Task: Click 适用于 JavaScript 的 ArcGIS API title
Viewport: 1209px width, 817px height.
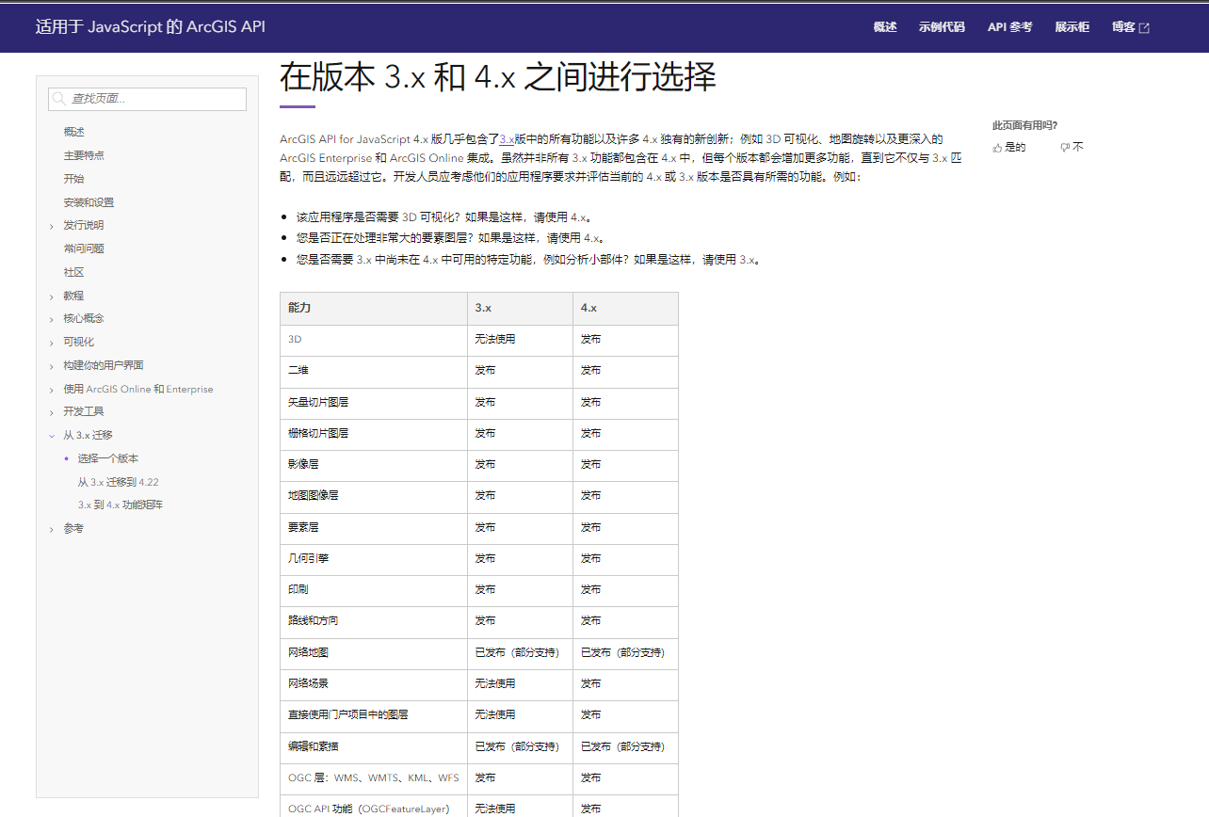Action: point(151,26)
